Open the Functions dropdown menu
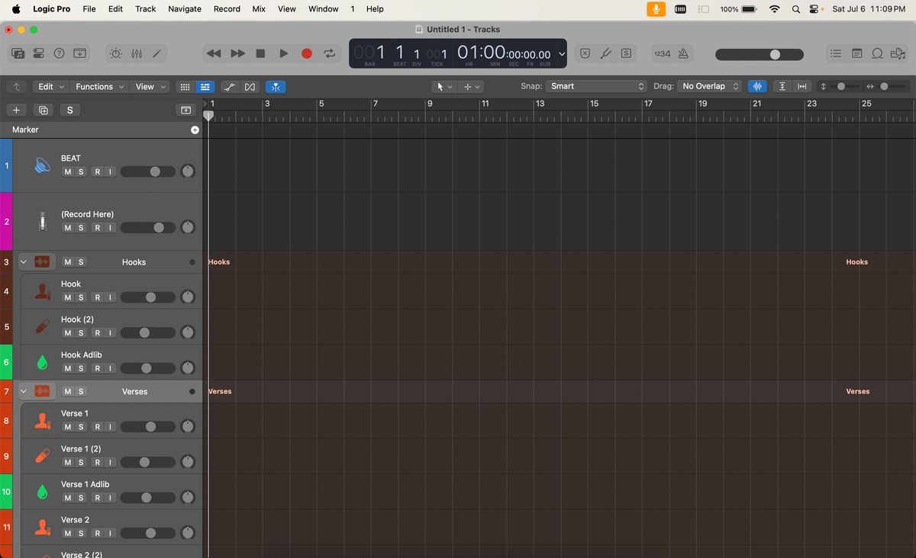This screenshot has width=916, height=558. point(100,87)
